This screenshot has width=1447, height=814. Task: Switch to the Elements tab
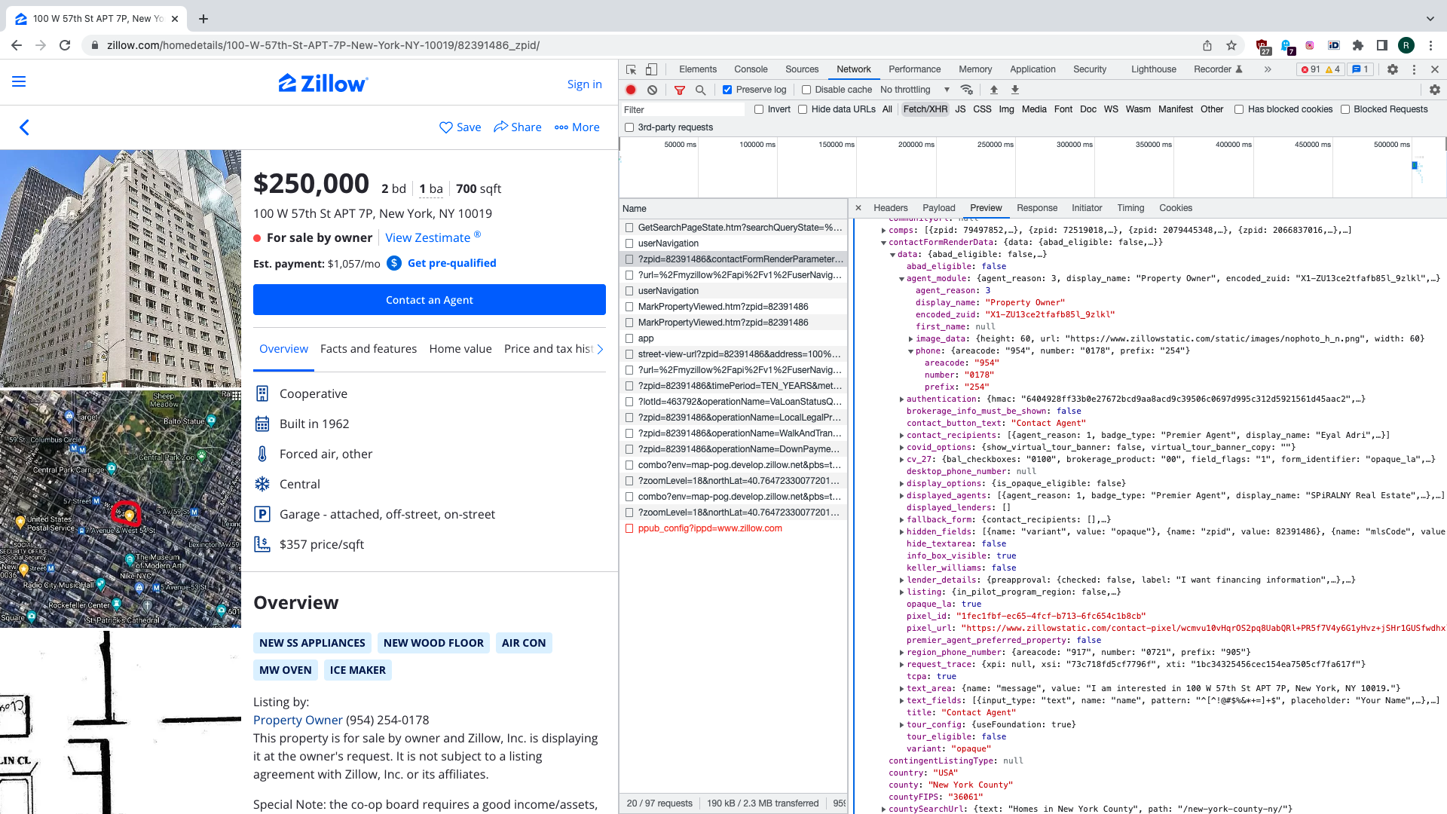697,69
